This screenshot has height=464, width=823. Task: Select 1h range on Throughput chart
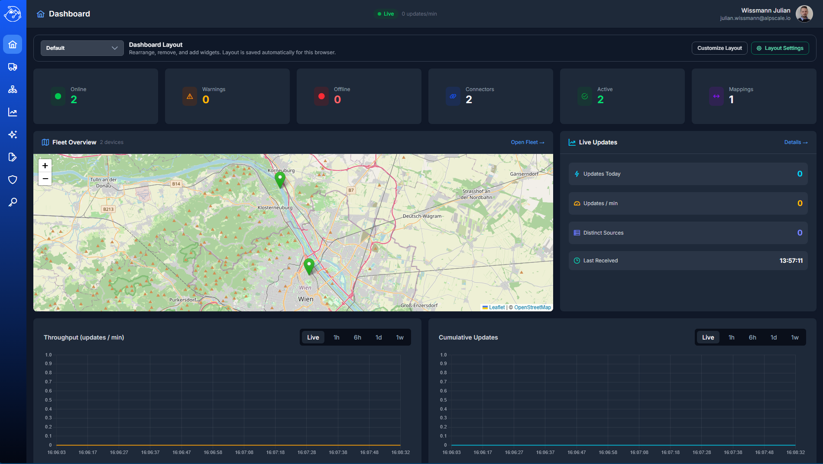tap(337, 337)
